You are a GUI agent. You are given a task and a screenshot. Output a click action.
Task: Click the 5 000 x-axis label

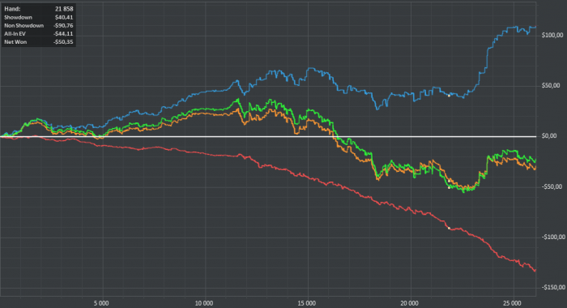pyautogui.click(x=101, y=303)
